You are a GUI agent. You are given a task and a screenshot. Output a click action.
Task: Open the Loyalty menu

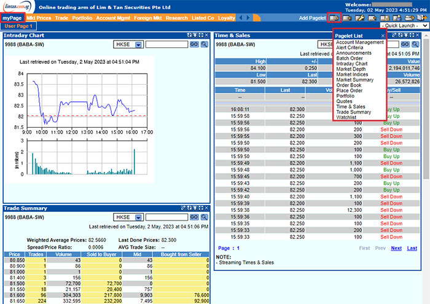227,18
